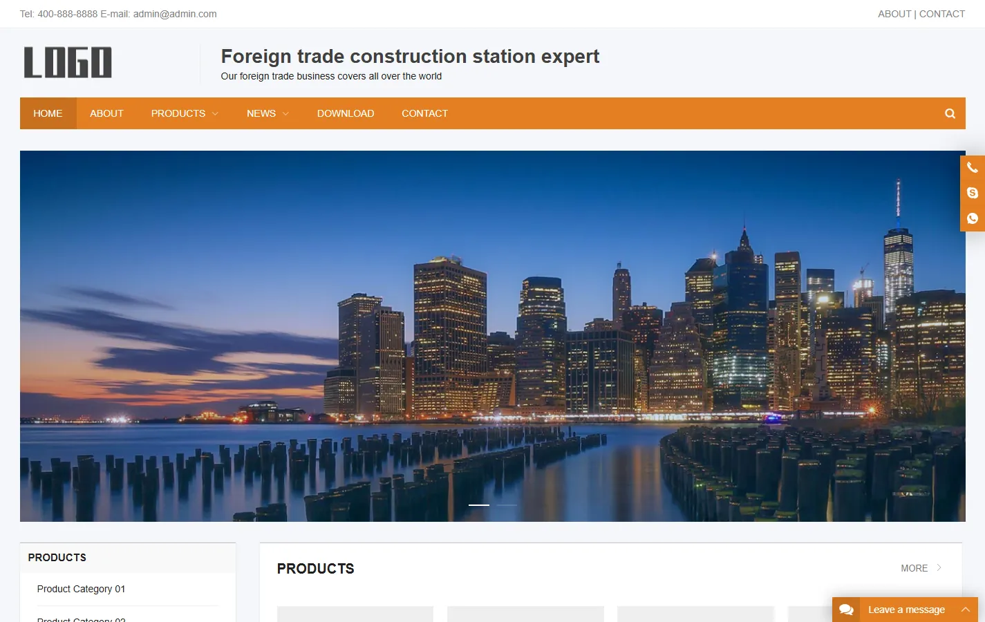Select the second banner slide indicator
Screen dimensions: 985x622
click(507, 505)
